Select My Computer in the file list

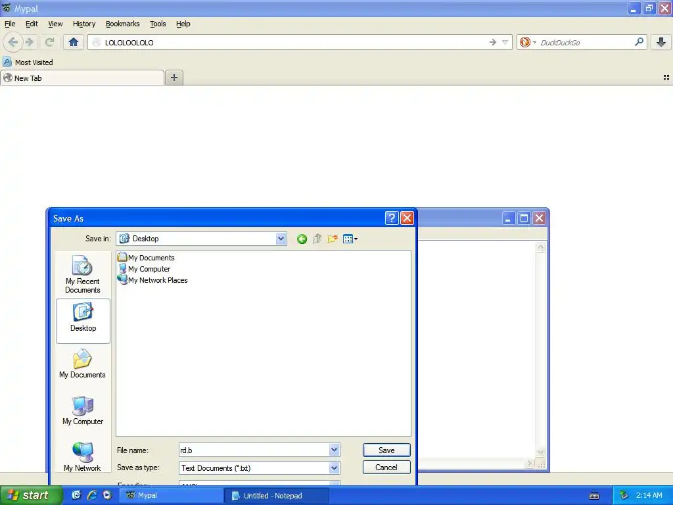coord(144,269)
